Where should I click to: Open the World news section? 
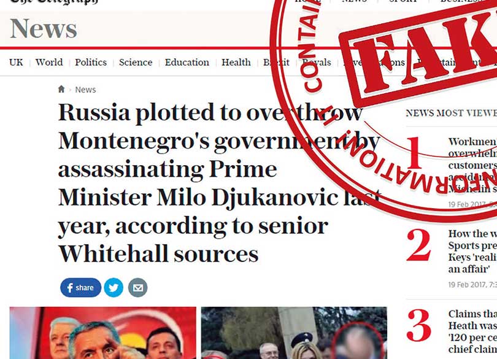coord(49,63)
